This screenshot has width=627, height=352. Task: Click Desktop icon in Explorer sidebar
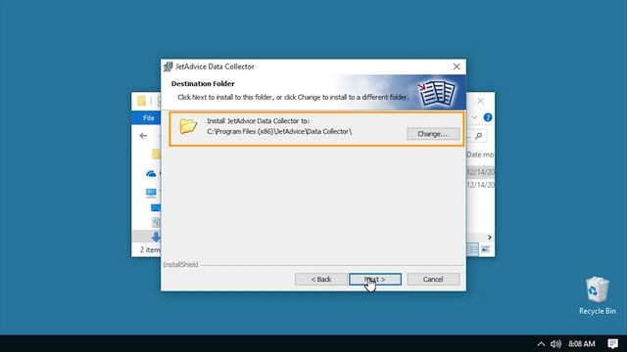pos(156,208)
